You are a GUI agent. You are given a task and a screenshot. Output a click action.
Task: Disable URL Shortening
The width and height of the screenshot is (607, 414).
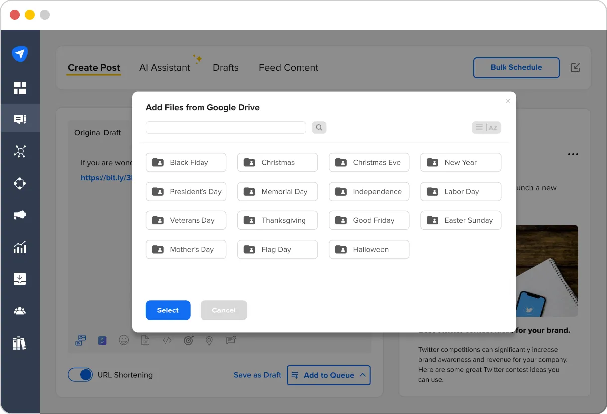(x=80, y=375)
